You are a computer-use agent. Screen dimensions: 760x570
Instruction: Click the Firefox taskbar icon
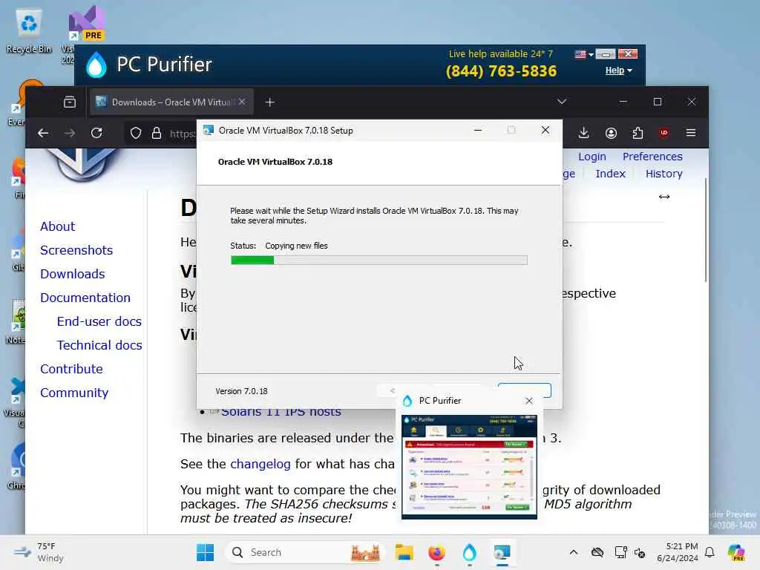pyautogui.click(x=436, y=552)
